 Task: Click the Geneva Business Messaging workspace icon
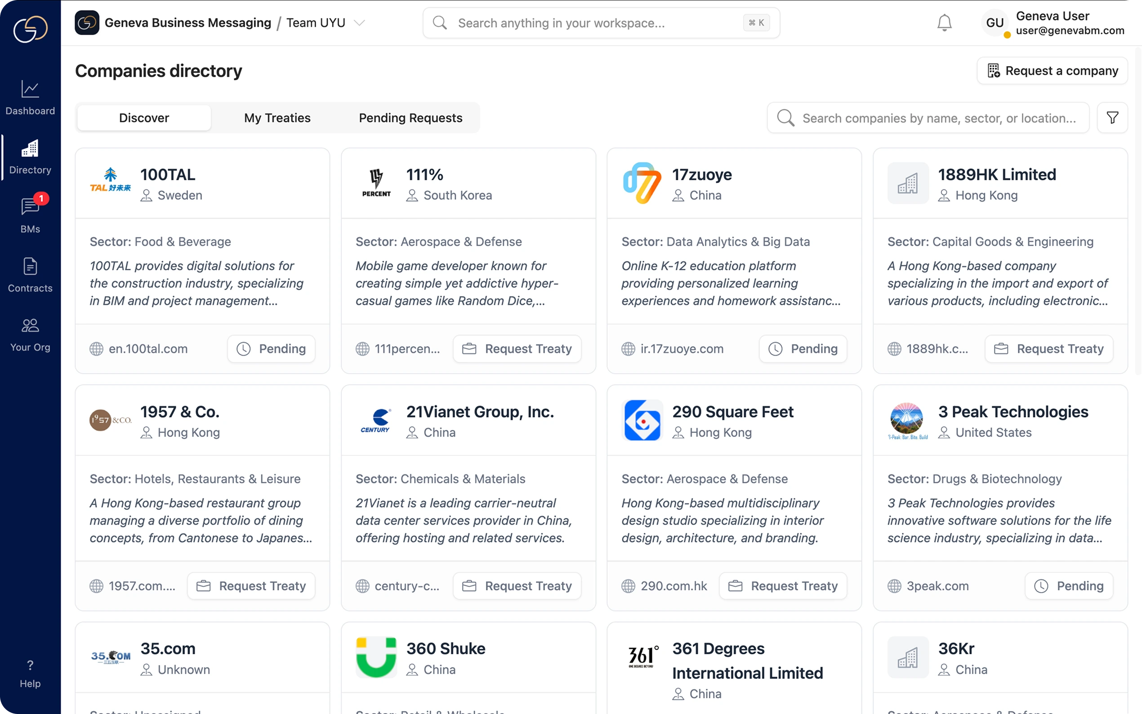point(87,22)
